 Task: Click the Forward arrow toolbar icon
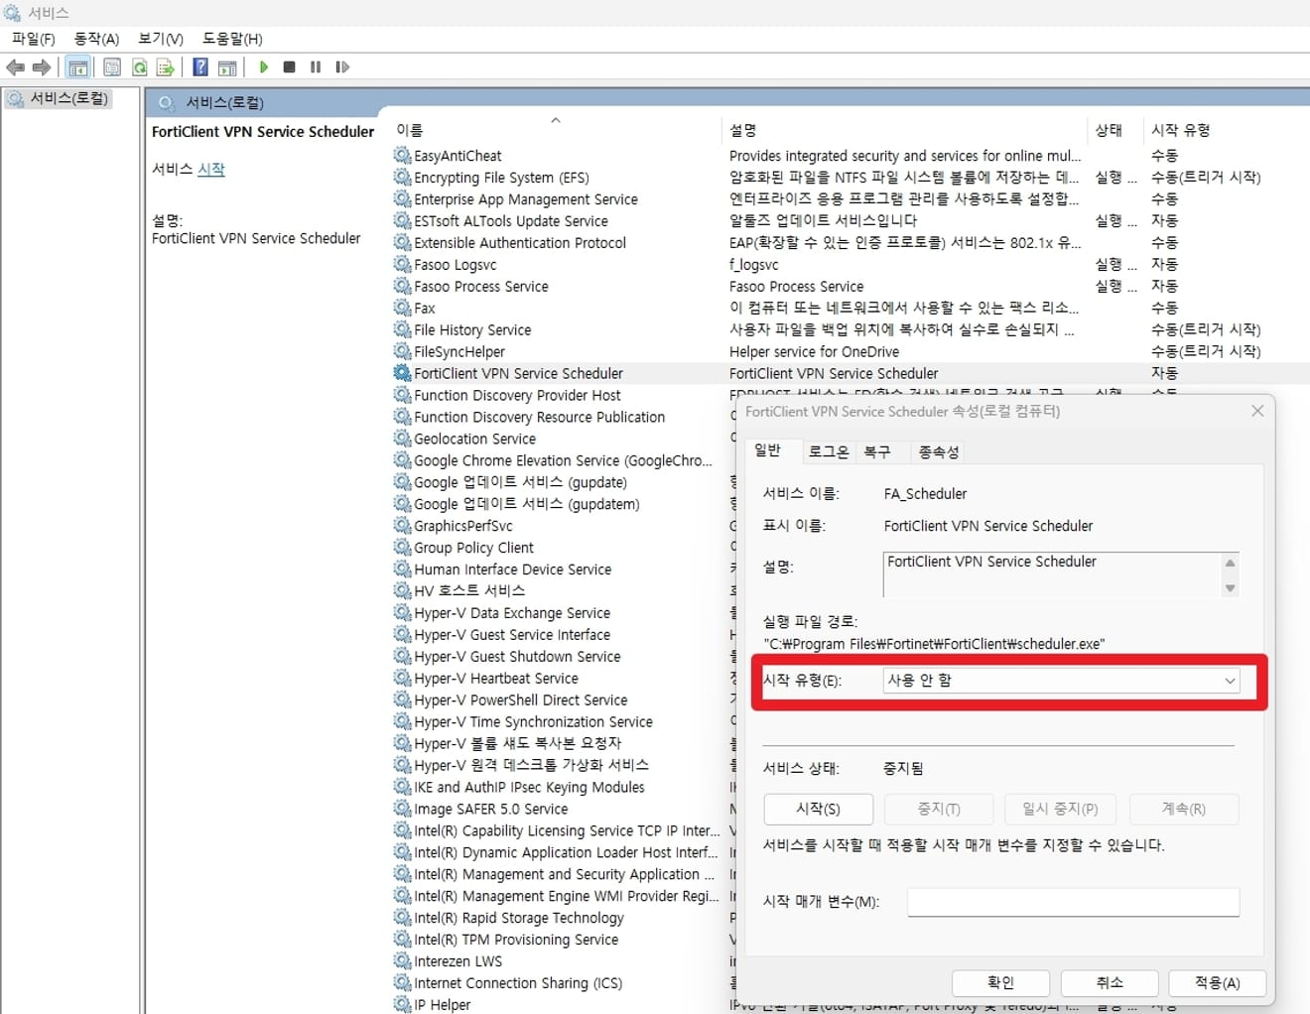(42, 67)
